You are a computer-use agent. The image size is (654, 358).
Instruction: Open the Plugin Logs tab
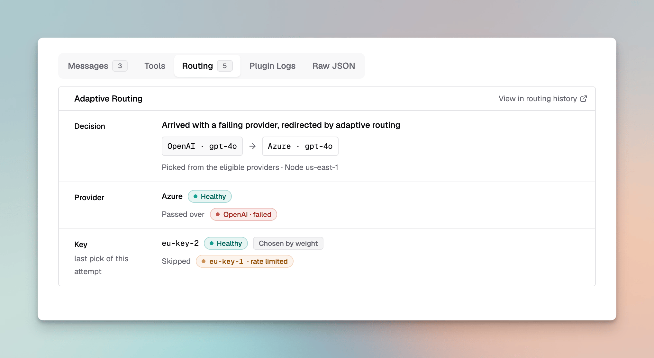click(272, 66)
